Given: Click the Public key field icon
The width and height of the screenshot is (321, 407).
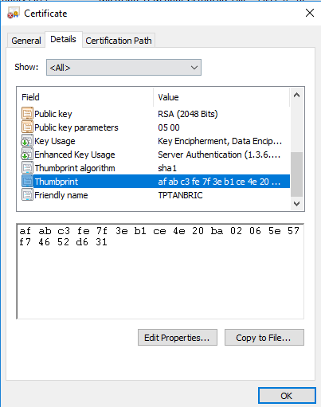Looking at the screenshot, I should (27, 114).
